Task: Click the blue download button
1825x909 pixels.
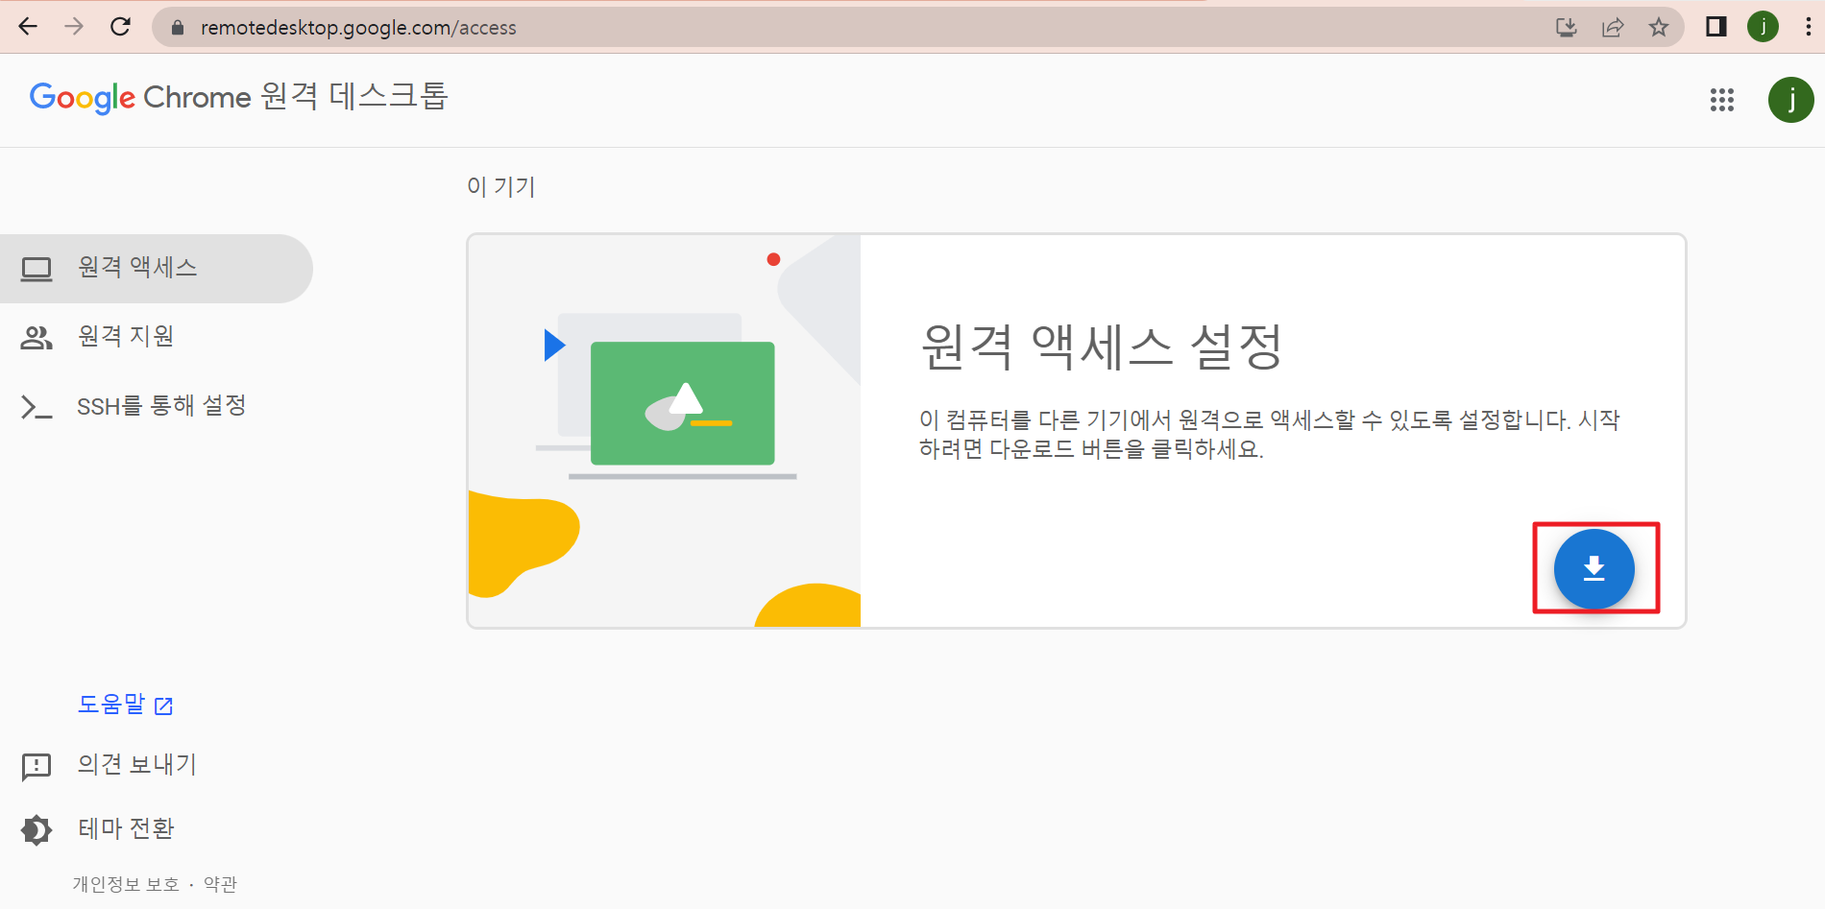Action: [x=1594, y=569]
